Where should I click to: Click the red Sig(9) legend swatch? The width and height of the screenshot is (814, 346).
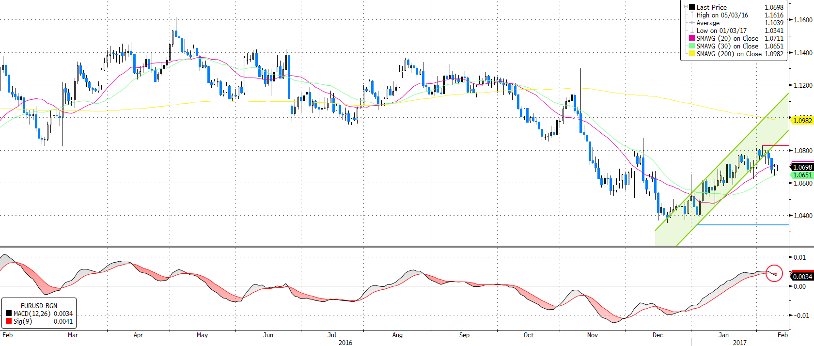pos(8,321)
